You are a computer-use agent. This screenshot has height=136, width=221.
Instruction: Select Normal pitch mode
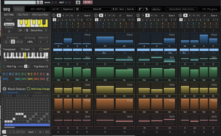(x=9, y=24)
